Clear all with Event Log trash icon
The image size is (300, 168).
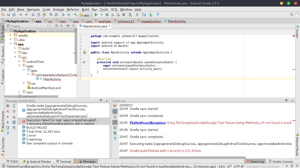[115, 133]
